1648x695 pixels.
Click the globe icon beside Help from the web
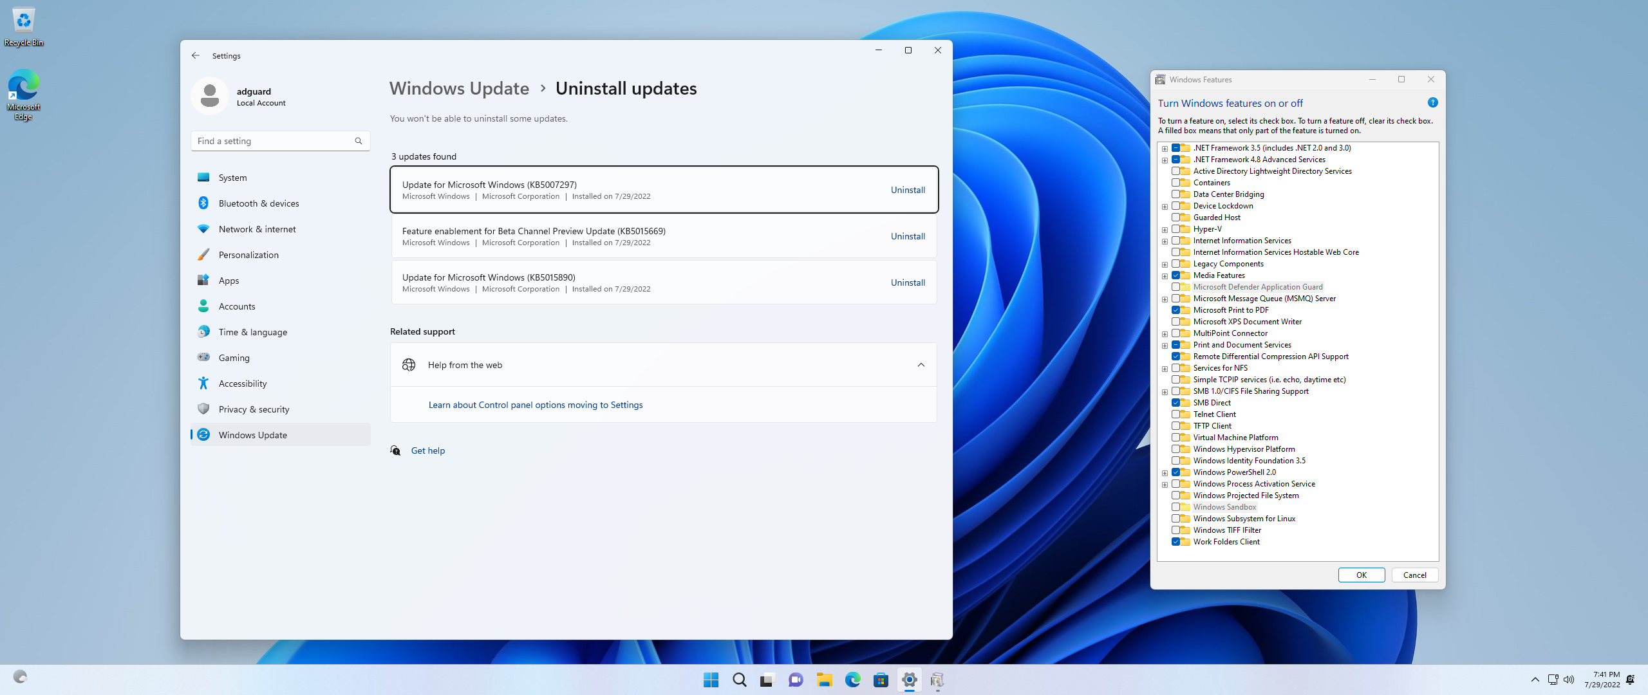[409, 365]
